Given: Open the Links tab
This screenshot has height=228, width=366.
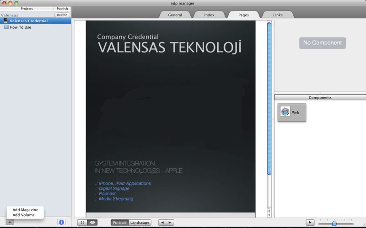Looking at the screenshot, I should pos(278,15).
